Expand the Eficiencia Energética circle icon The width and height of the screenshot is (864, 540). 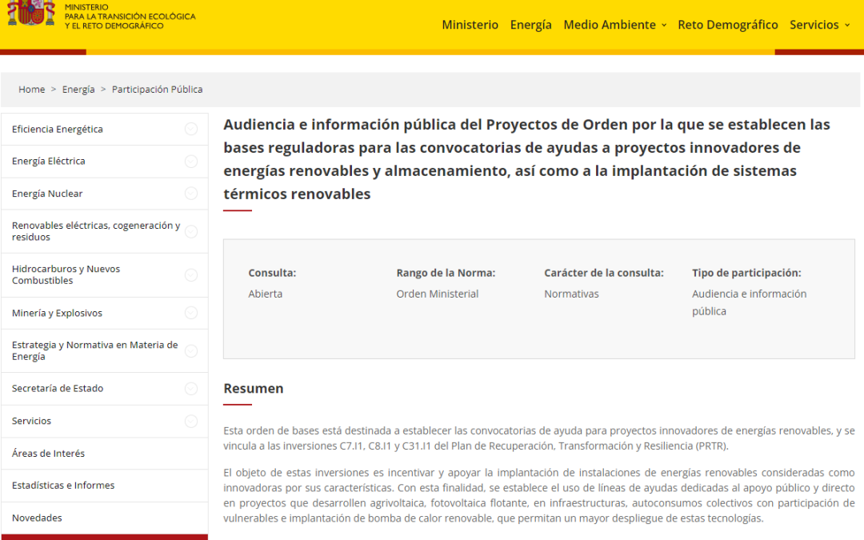pos(191,129)
